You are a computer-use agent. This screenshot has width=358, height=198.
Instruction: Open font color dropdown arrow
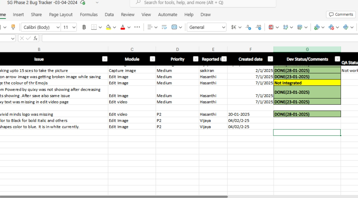tap(129, 27)
